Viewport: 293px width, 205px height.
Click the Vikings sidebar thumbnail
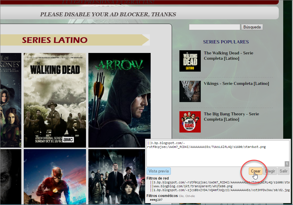coord(190,91)
